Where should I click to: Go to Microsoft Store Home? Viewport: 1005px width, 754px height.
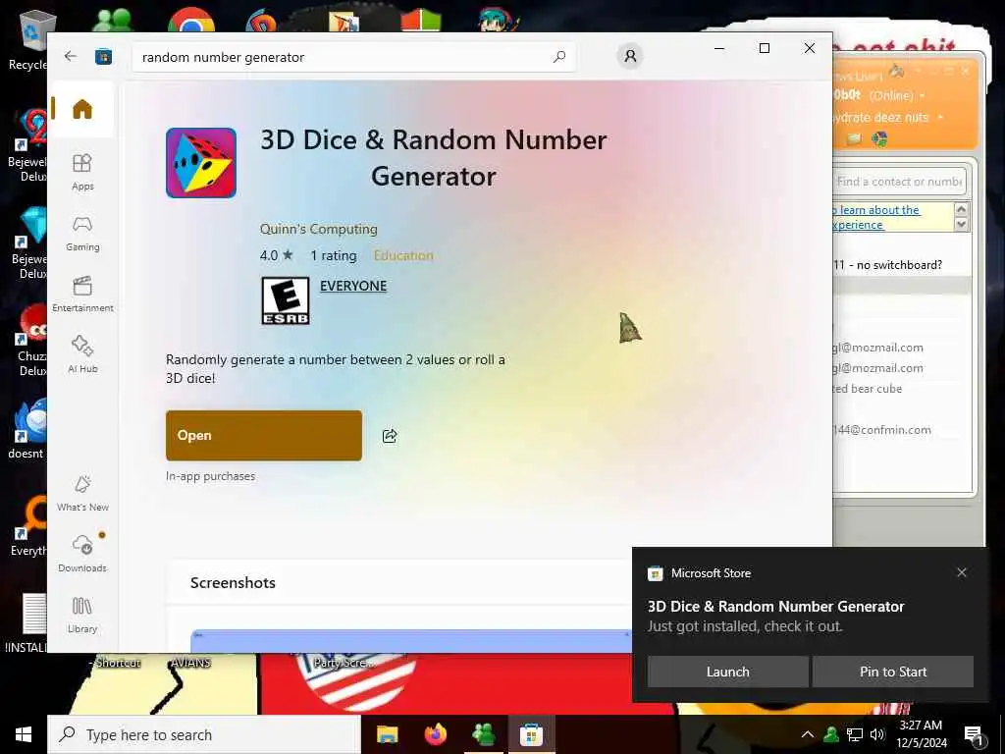click(x=82, y=109)
